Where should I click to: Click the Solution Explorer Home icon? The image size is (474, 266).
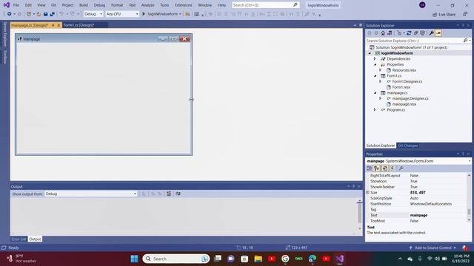pyautogui.click(x=383, y=33)
